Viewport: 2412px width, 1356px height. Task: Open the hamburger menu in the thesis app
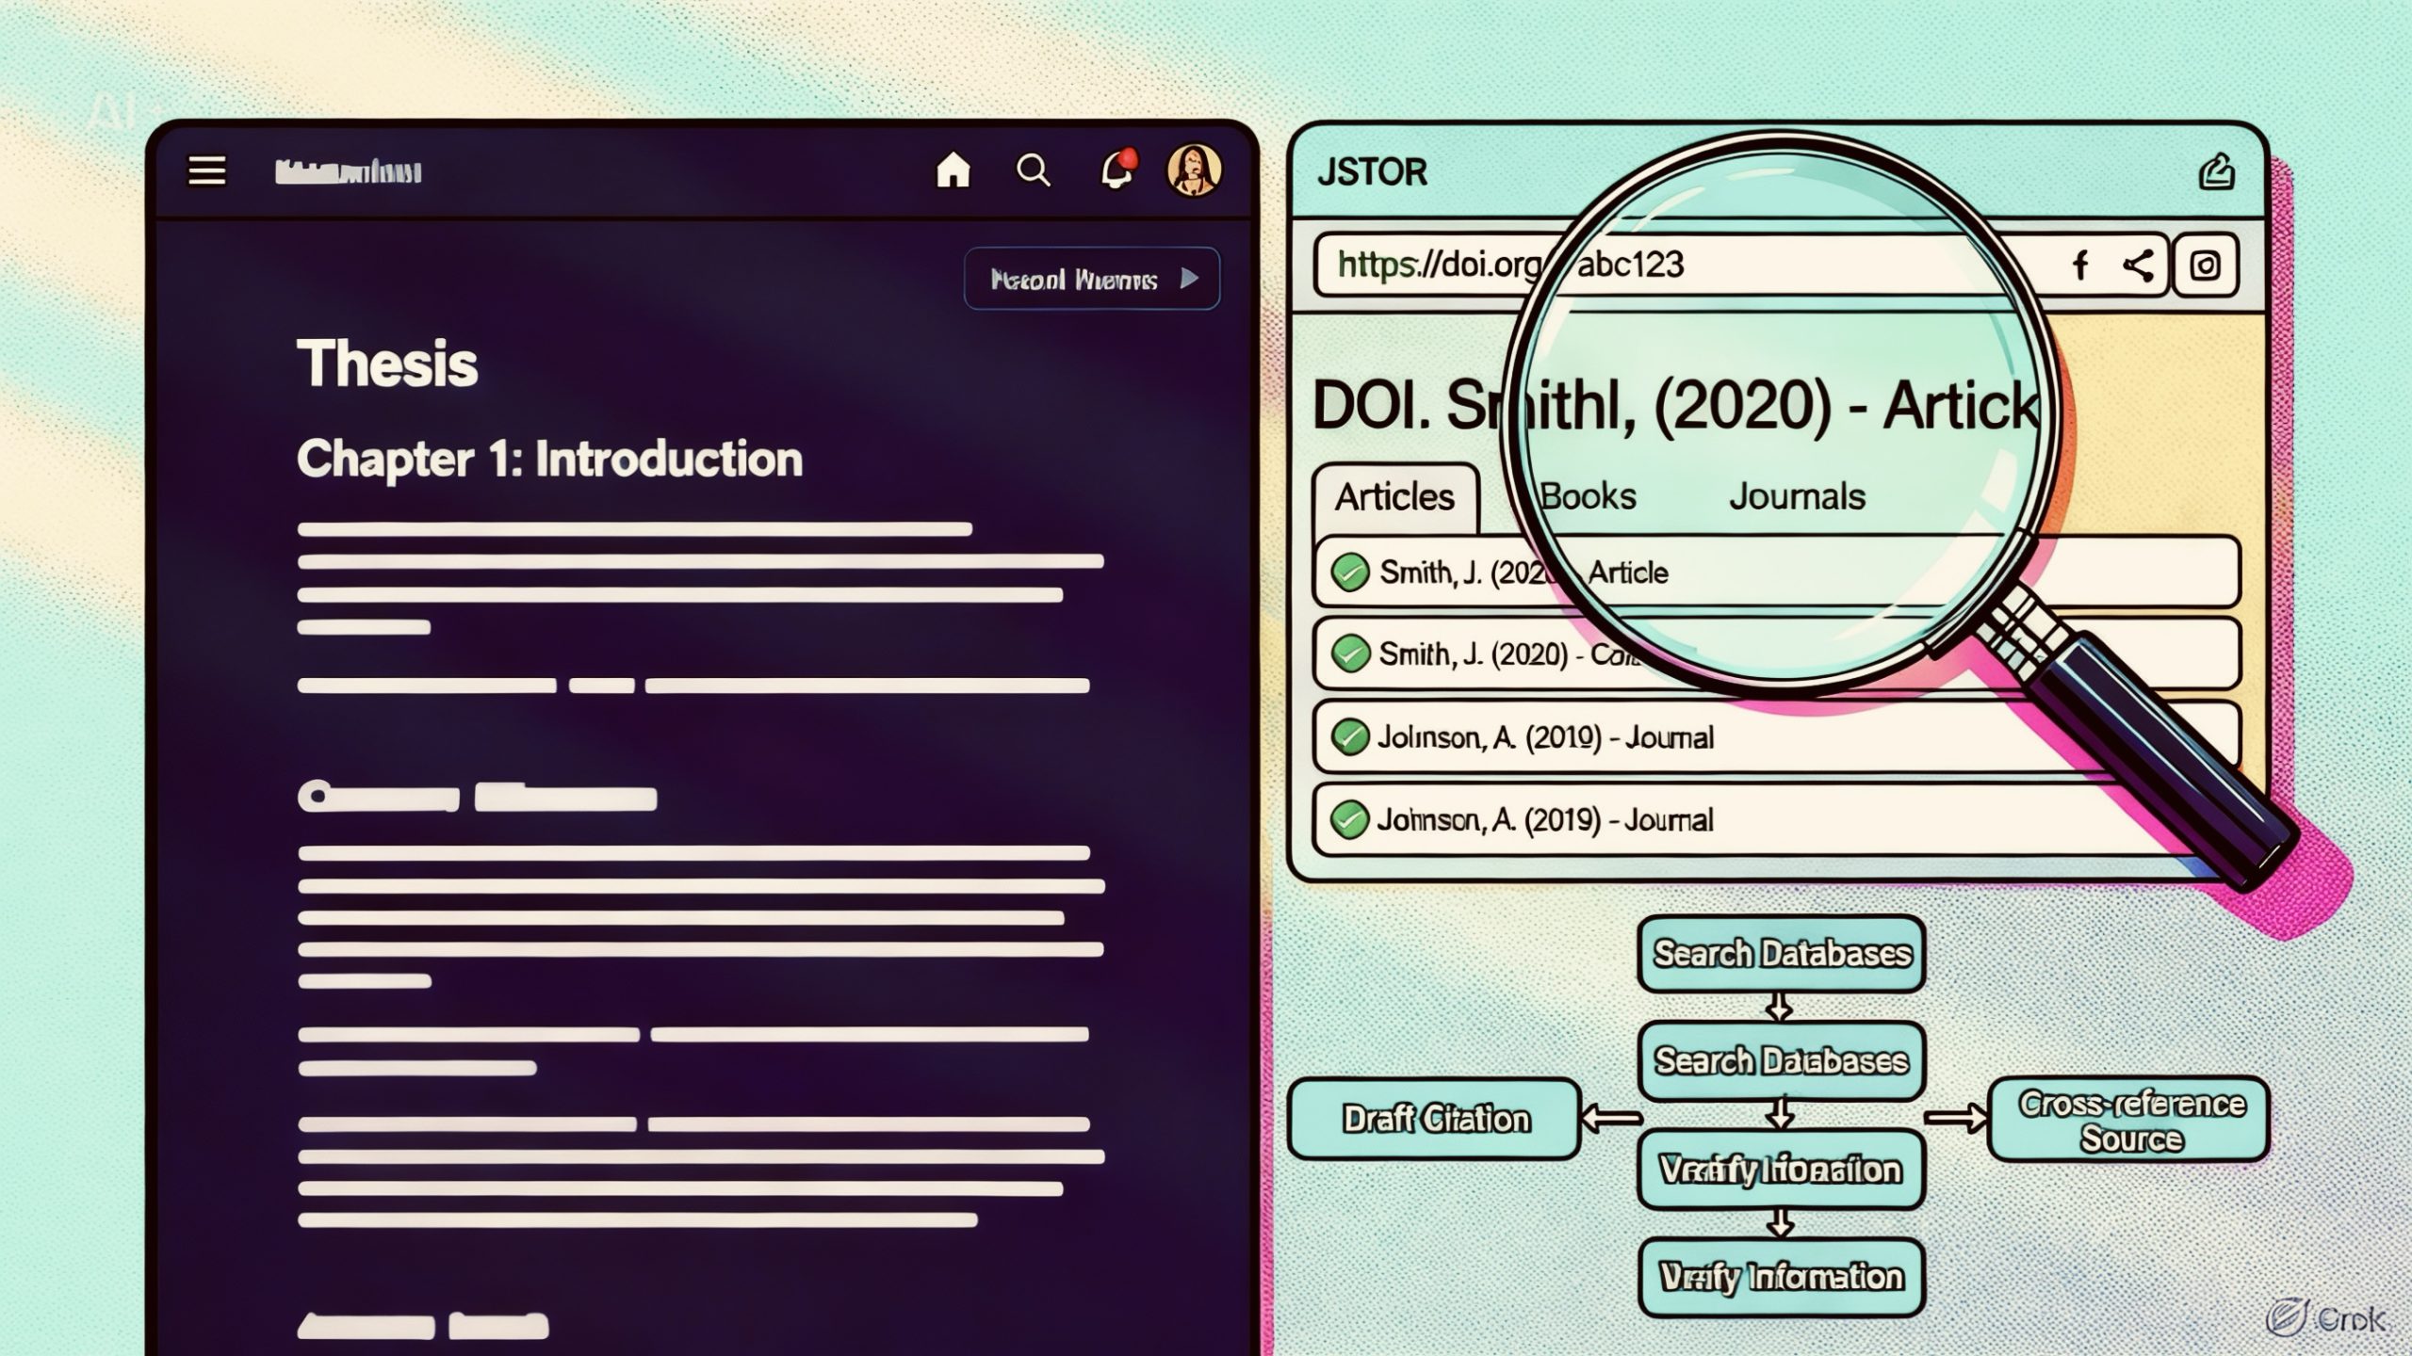coord(209,171)
